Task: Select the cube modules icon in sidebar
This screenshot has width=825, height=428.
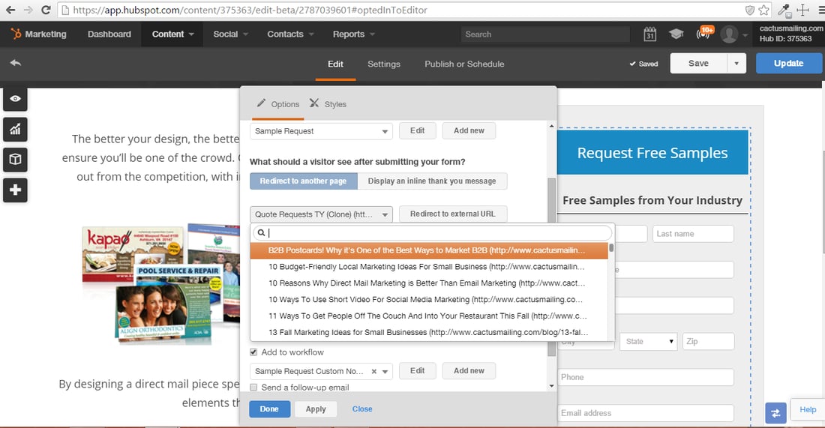Action: pyautogui.click(x=15, y=160)
